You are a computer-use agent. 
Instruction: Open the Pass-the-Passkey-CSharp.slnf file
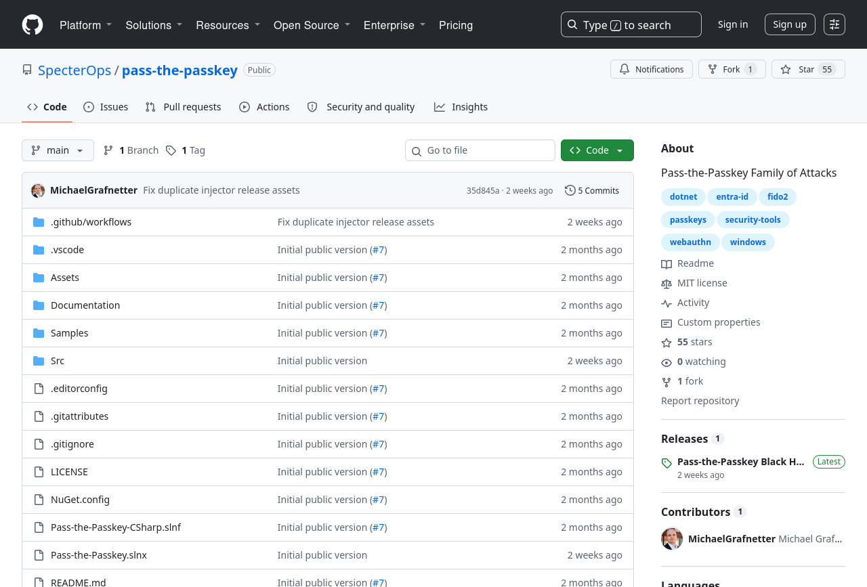pyautogui.click(x=116, y=527)
